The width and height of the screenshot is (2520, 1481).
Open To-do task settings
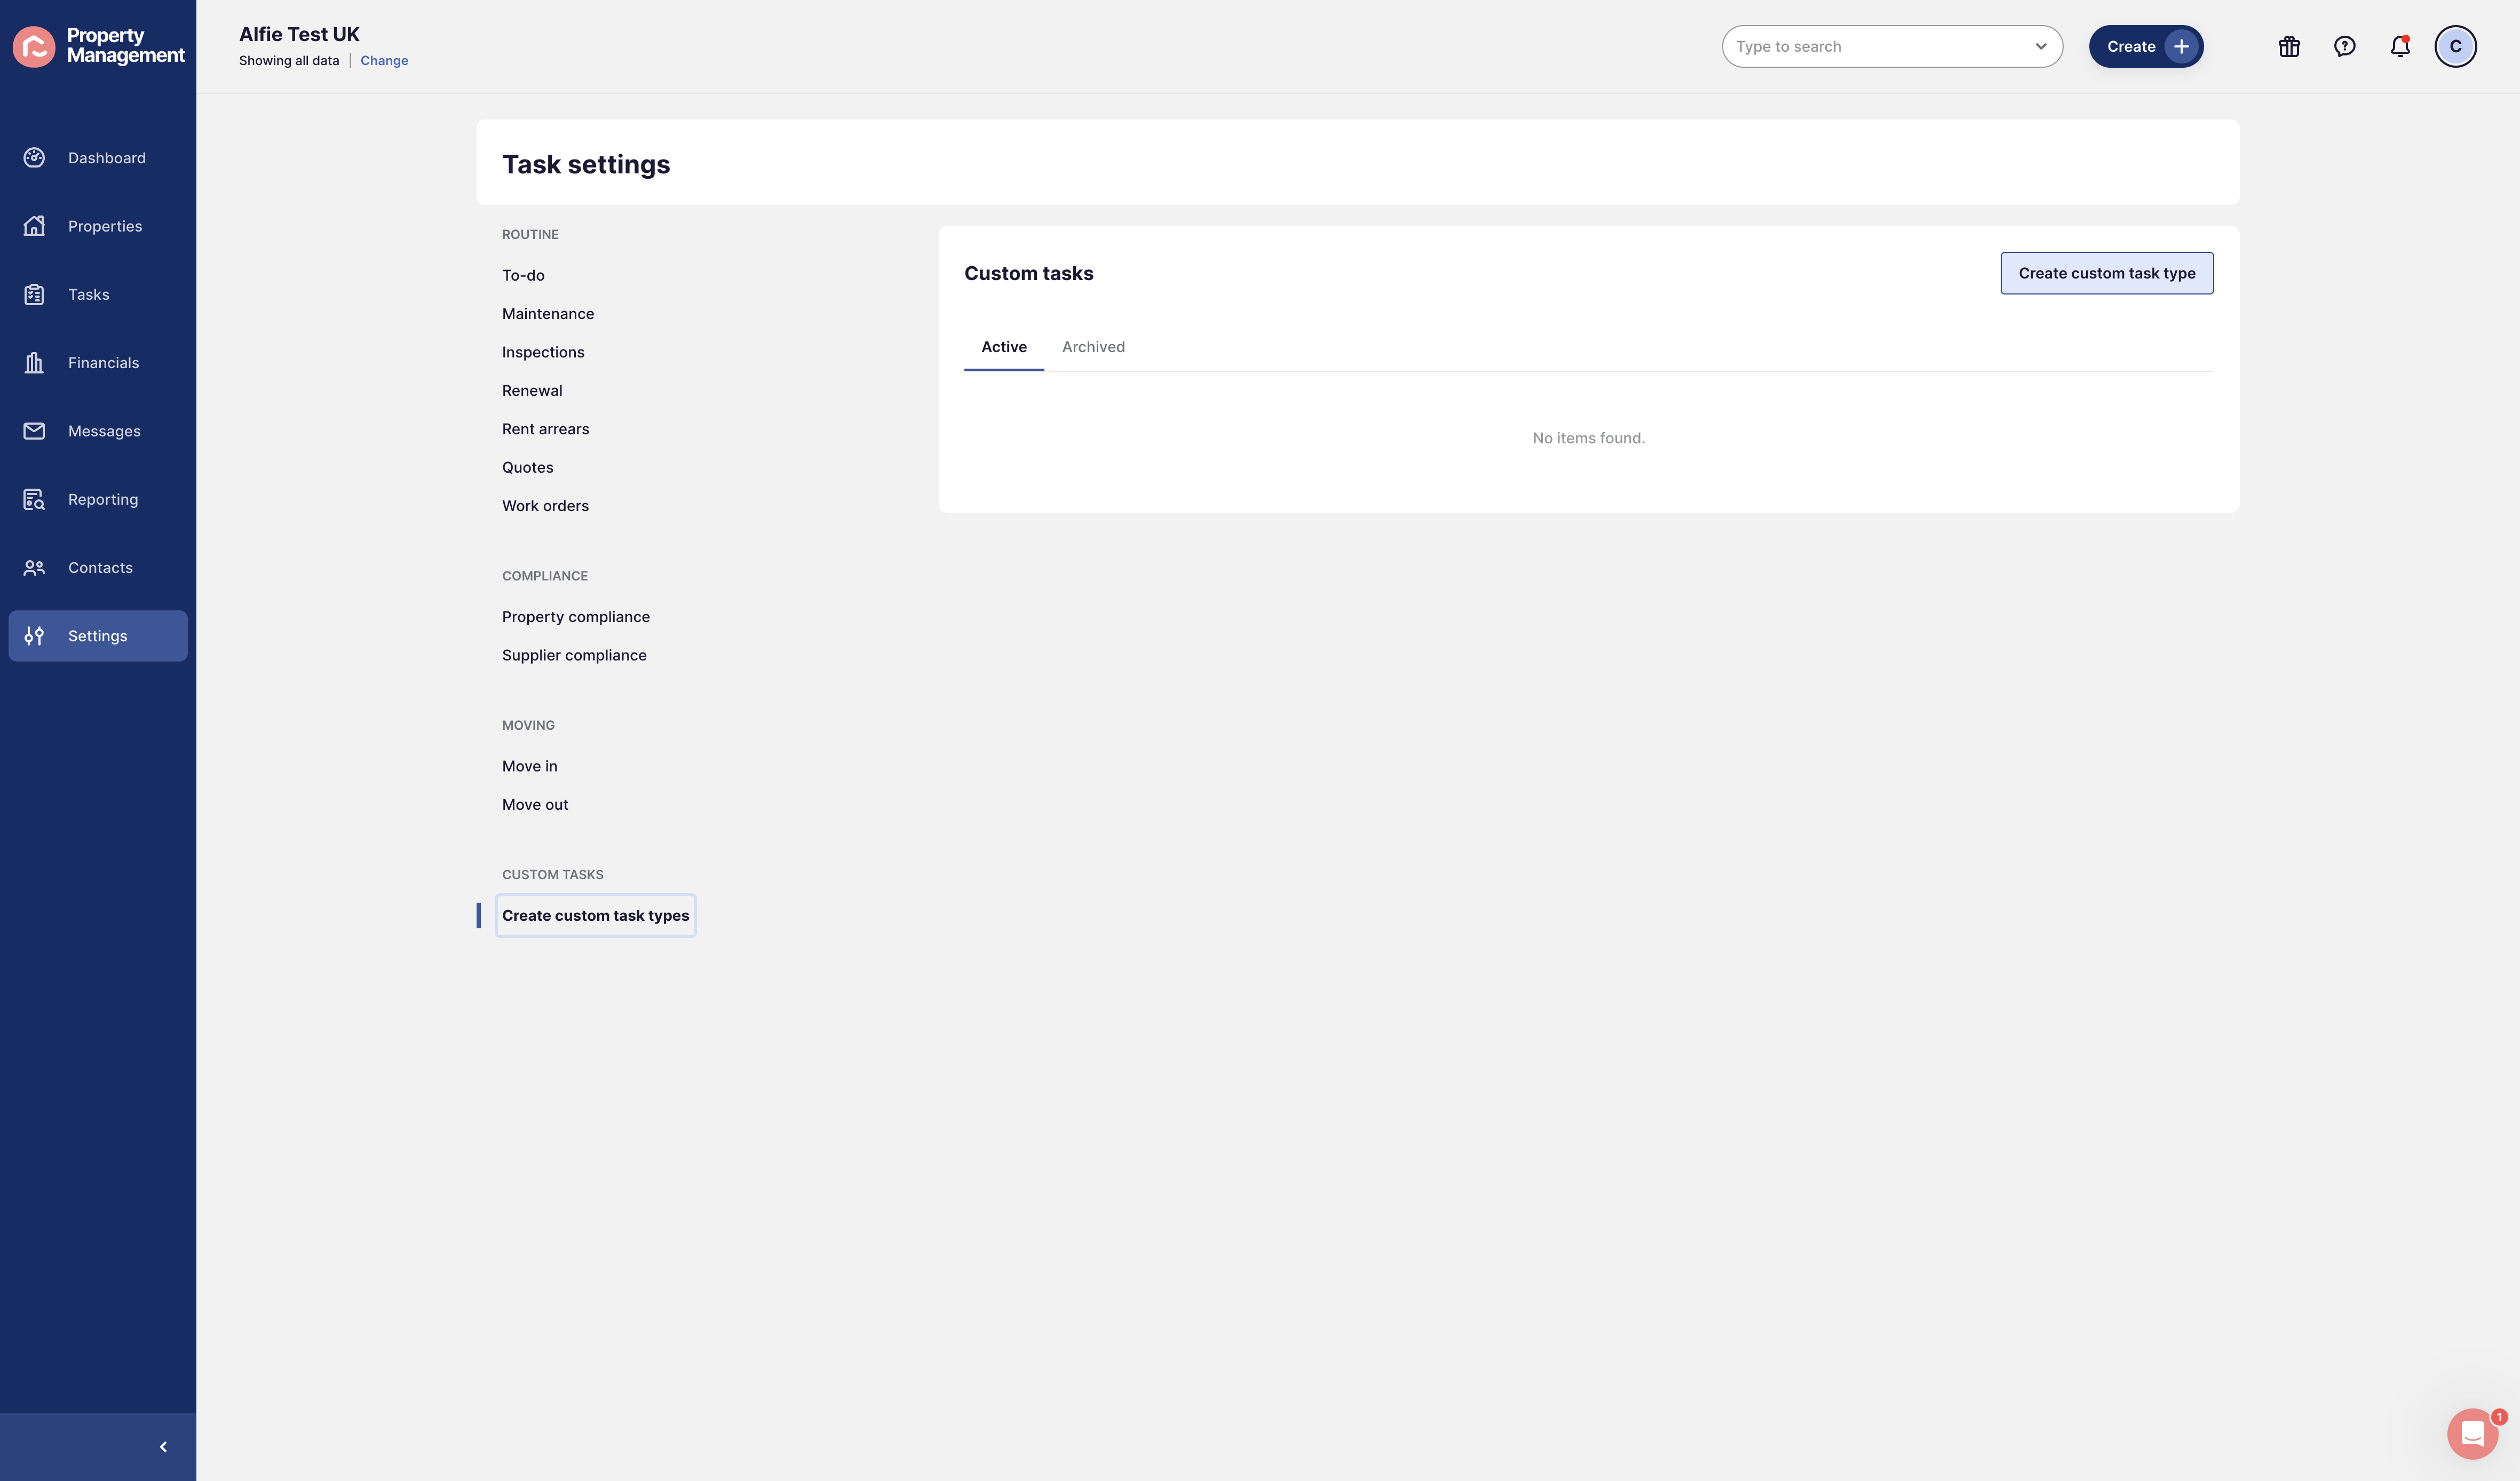523,275
